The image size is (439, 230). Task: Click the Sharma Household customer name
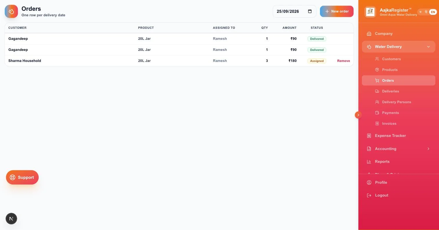point(25,61)
